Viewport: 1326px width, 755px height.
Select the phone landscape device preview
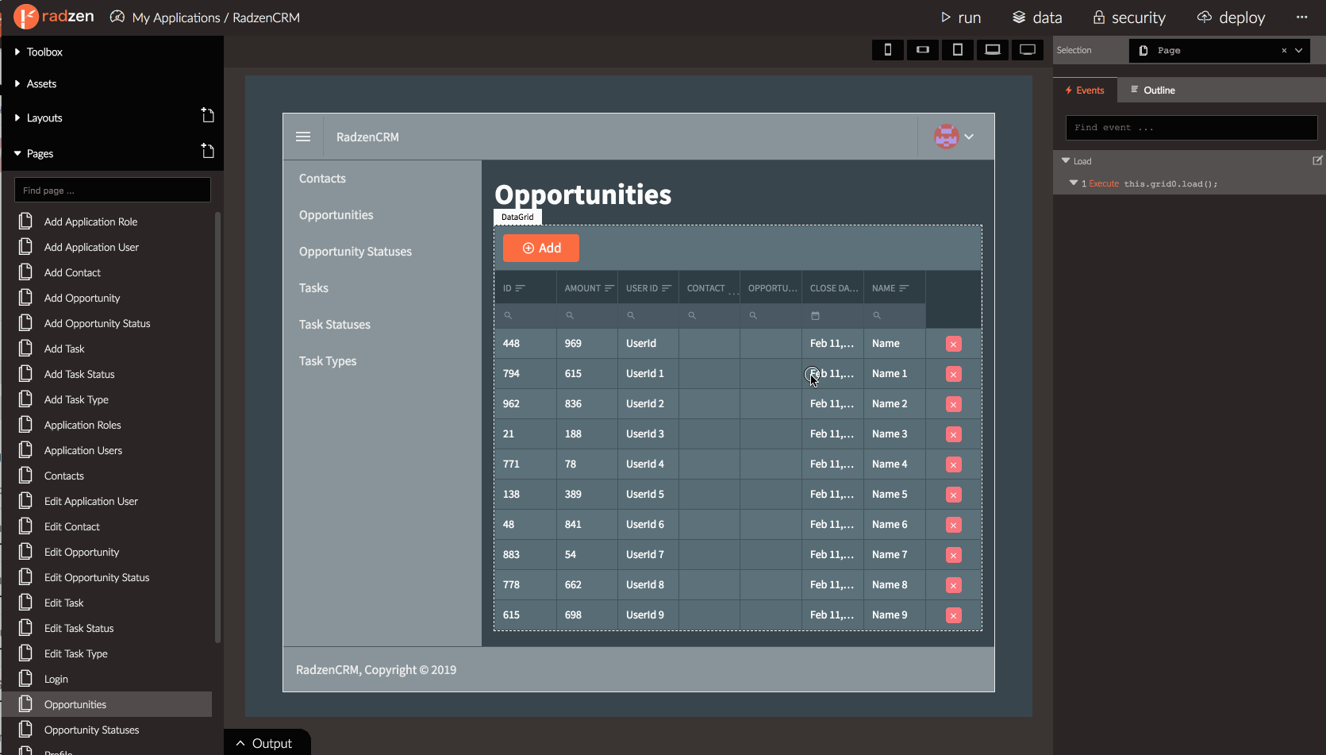pos(923,50)
